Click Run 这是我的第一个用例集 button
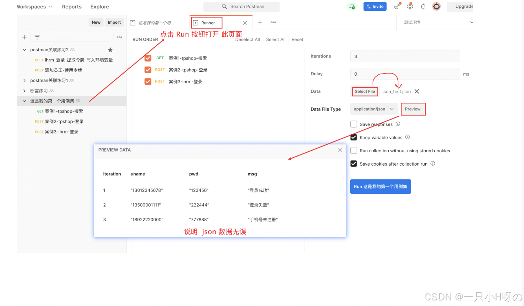The width and height of the screenshot is (524, 306). [381, 186]
